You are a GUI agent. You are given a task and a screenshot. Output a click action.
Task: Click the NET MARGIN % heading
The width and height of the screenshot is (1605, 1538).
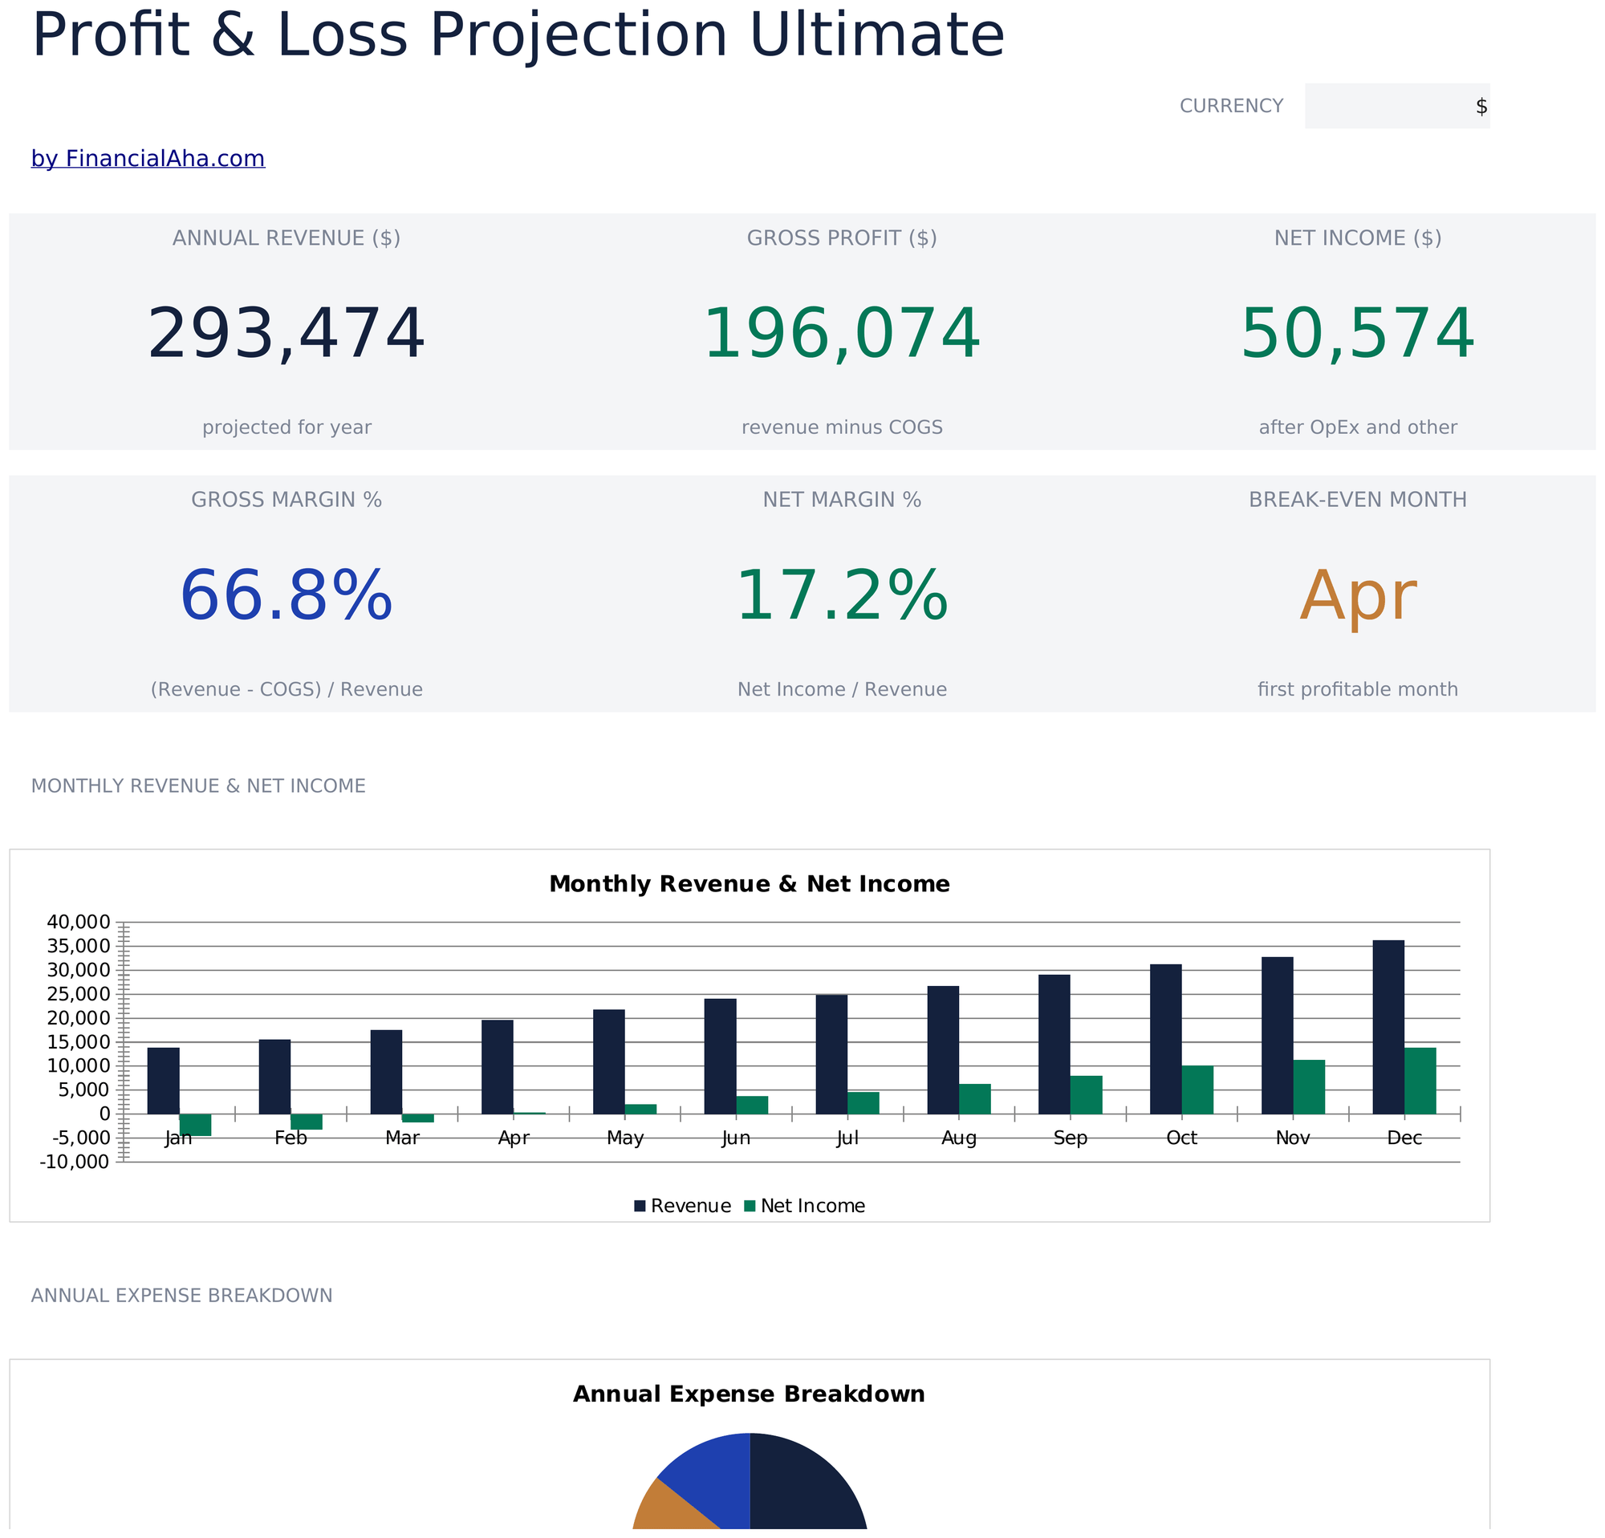[842, 499]
